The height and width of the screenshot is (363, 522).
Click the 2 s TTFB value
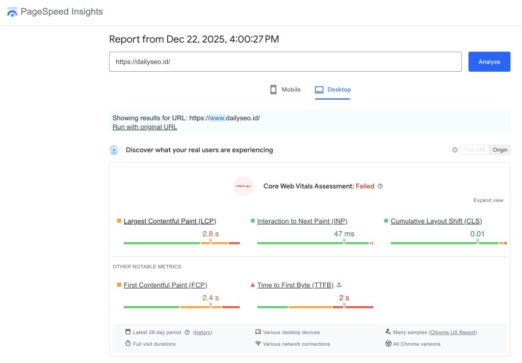pyautogui.click(x=344, y=297)
